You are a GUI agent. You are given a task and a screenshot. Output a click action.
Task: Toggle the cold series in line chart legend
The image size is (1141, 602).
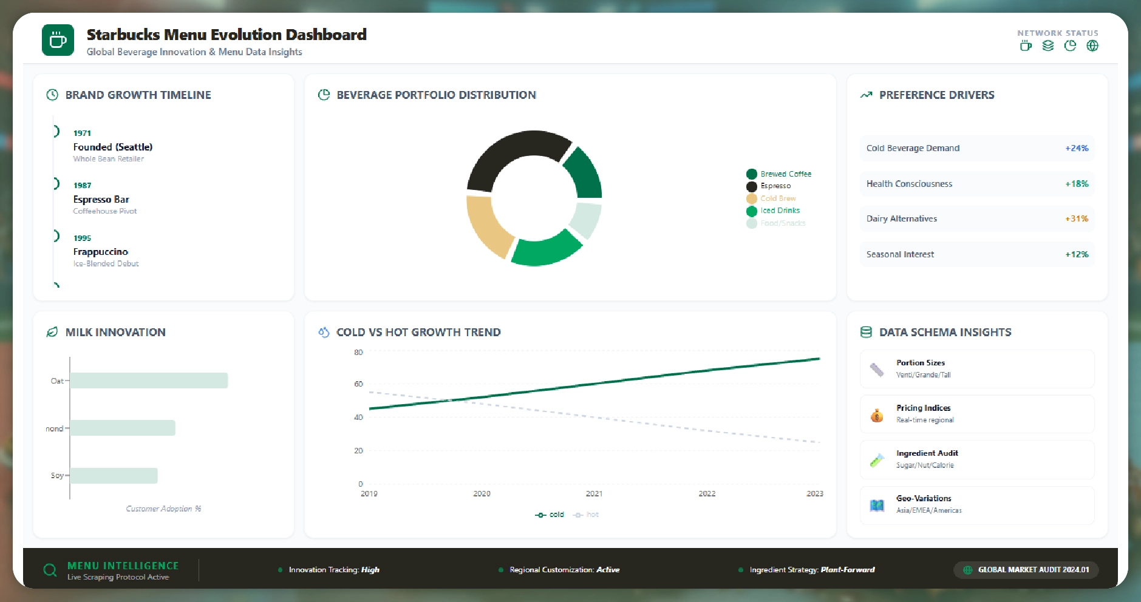(x=550, y=515)
